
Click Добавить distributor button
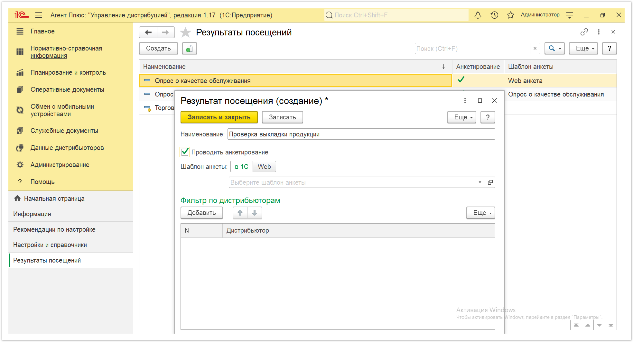pyautogui.click(x=201, y=213)
